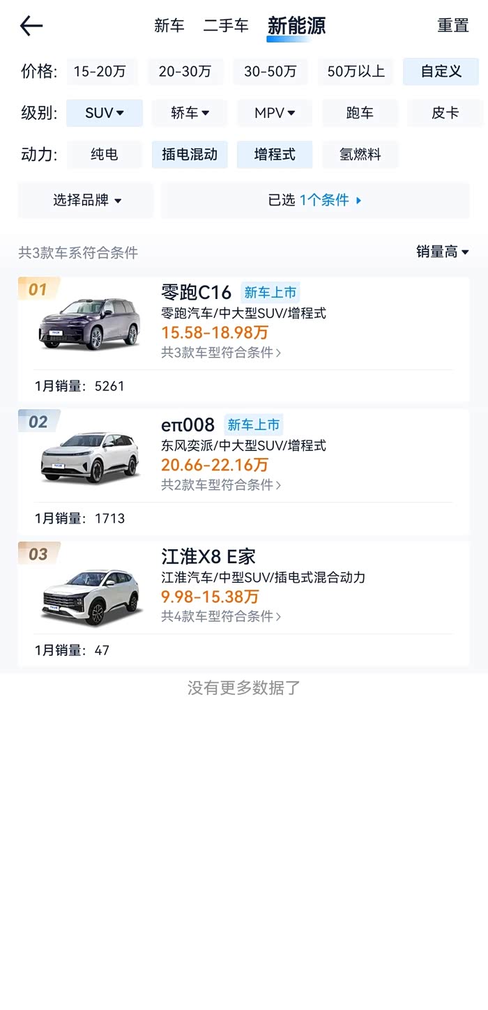Tap the back arrow icon
Image resolution: width=488 pixels, height=1010 pixels.
coord(31,26)
